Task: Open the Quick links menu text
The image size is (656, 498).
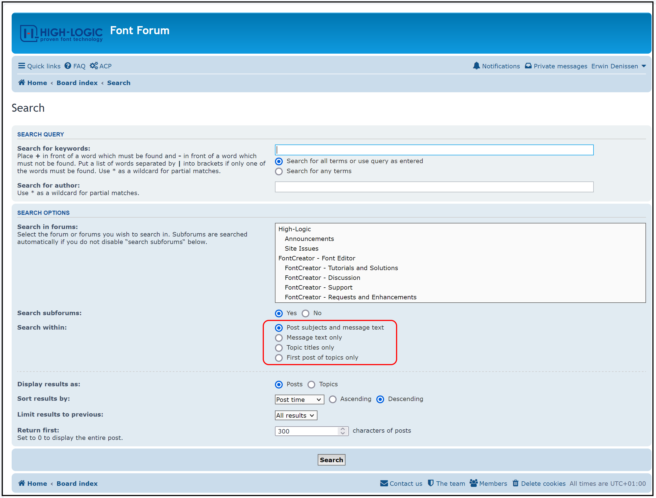Action: point(44,66)
